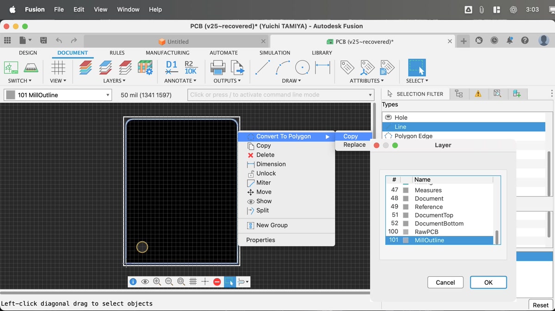This screenshot has width=555, height=311.
Task: Open the Fusion menu in menu bar
Action: point(35,9)
